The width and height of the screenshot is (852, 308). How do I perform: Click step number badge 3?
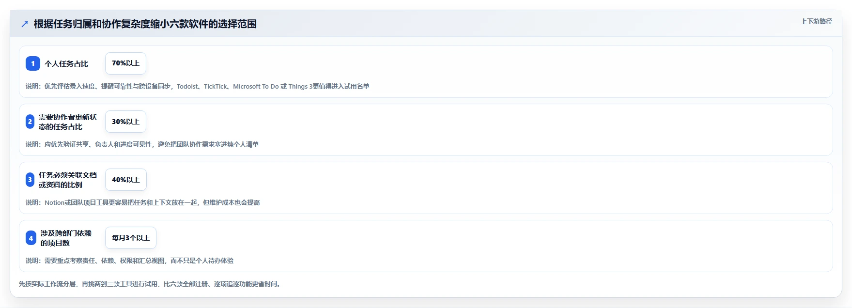point(30,180)
